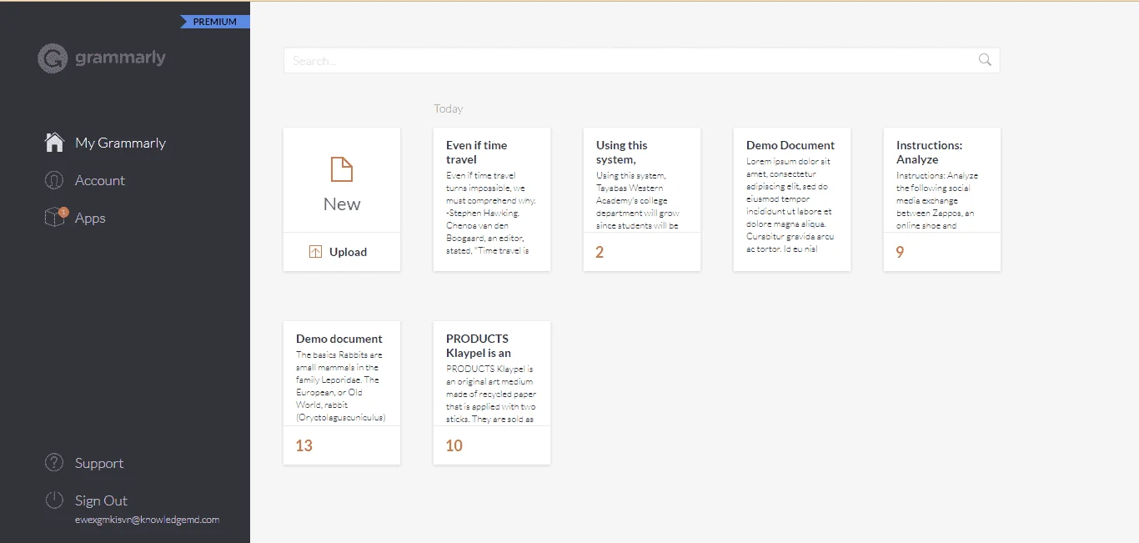
Task: Click issue count 10 on PRODUCTS Klaypel card
Action: pyautogui.click(x=454, y=445)
